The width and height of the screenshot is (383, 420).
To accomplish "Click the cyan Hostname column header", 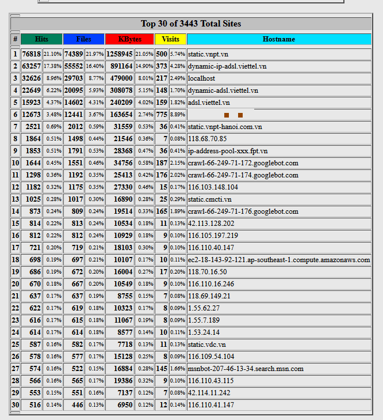I will tap(279, 39).
